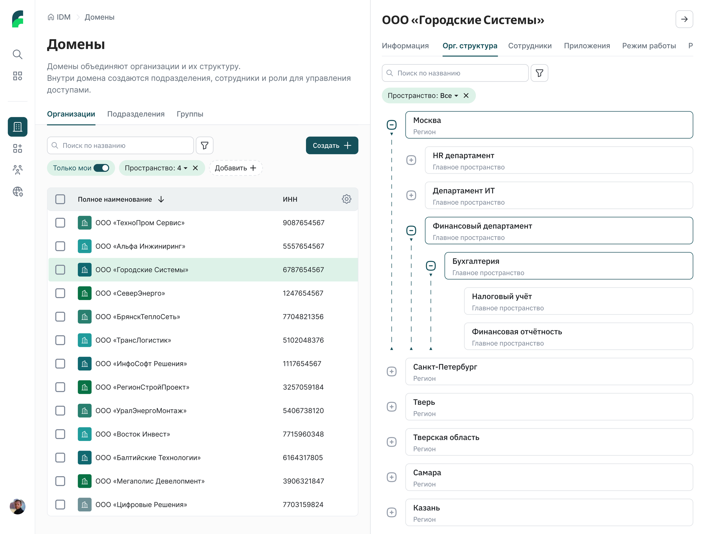Remove the «Пространство: 4» filter chip

coord(195,168)
